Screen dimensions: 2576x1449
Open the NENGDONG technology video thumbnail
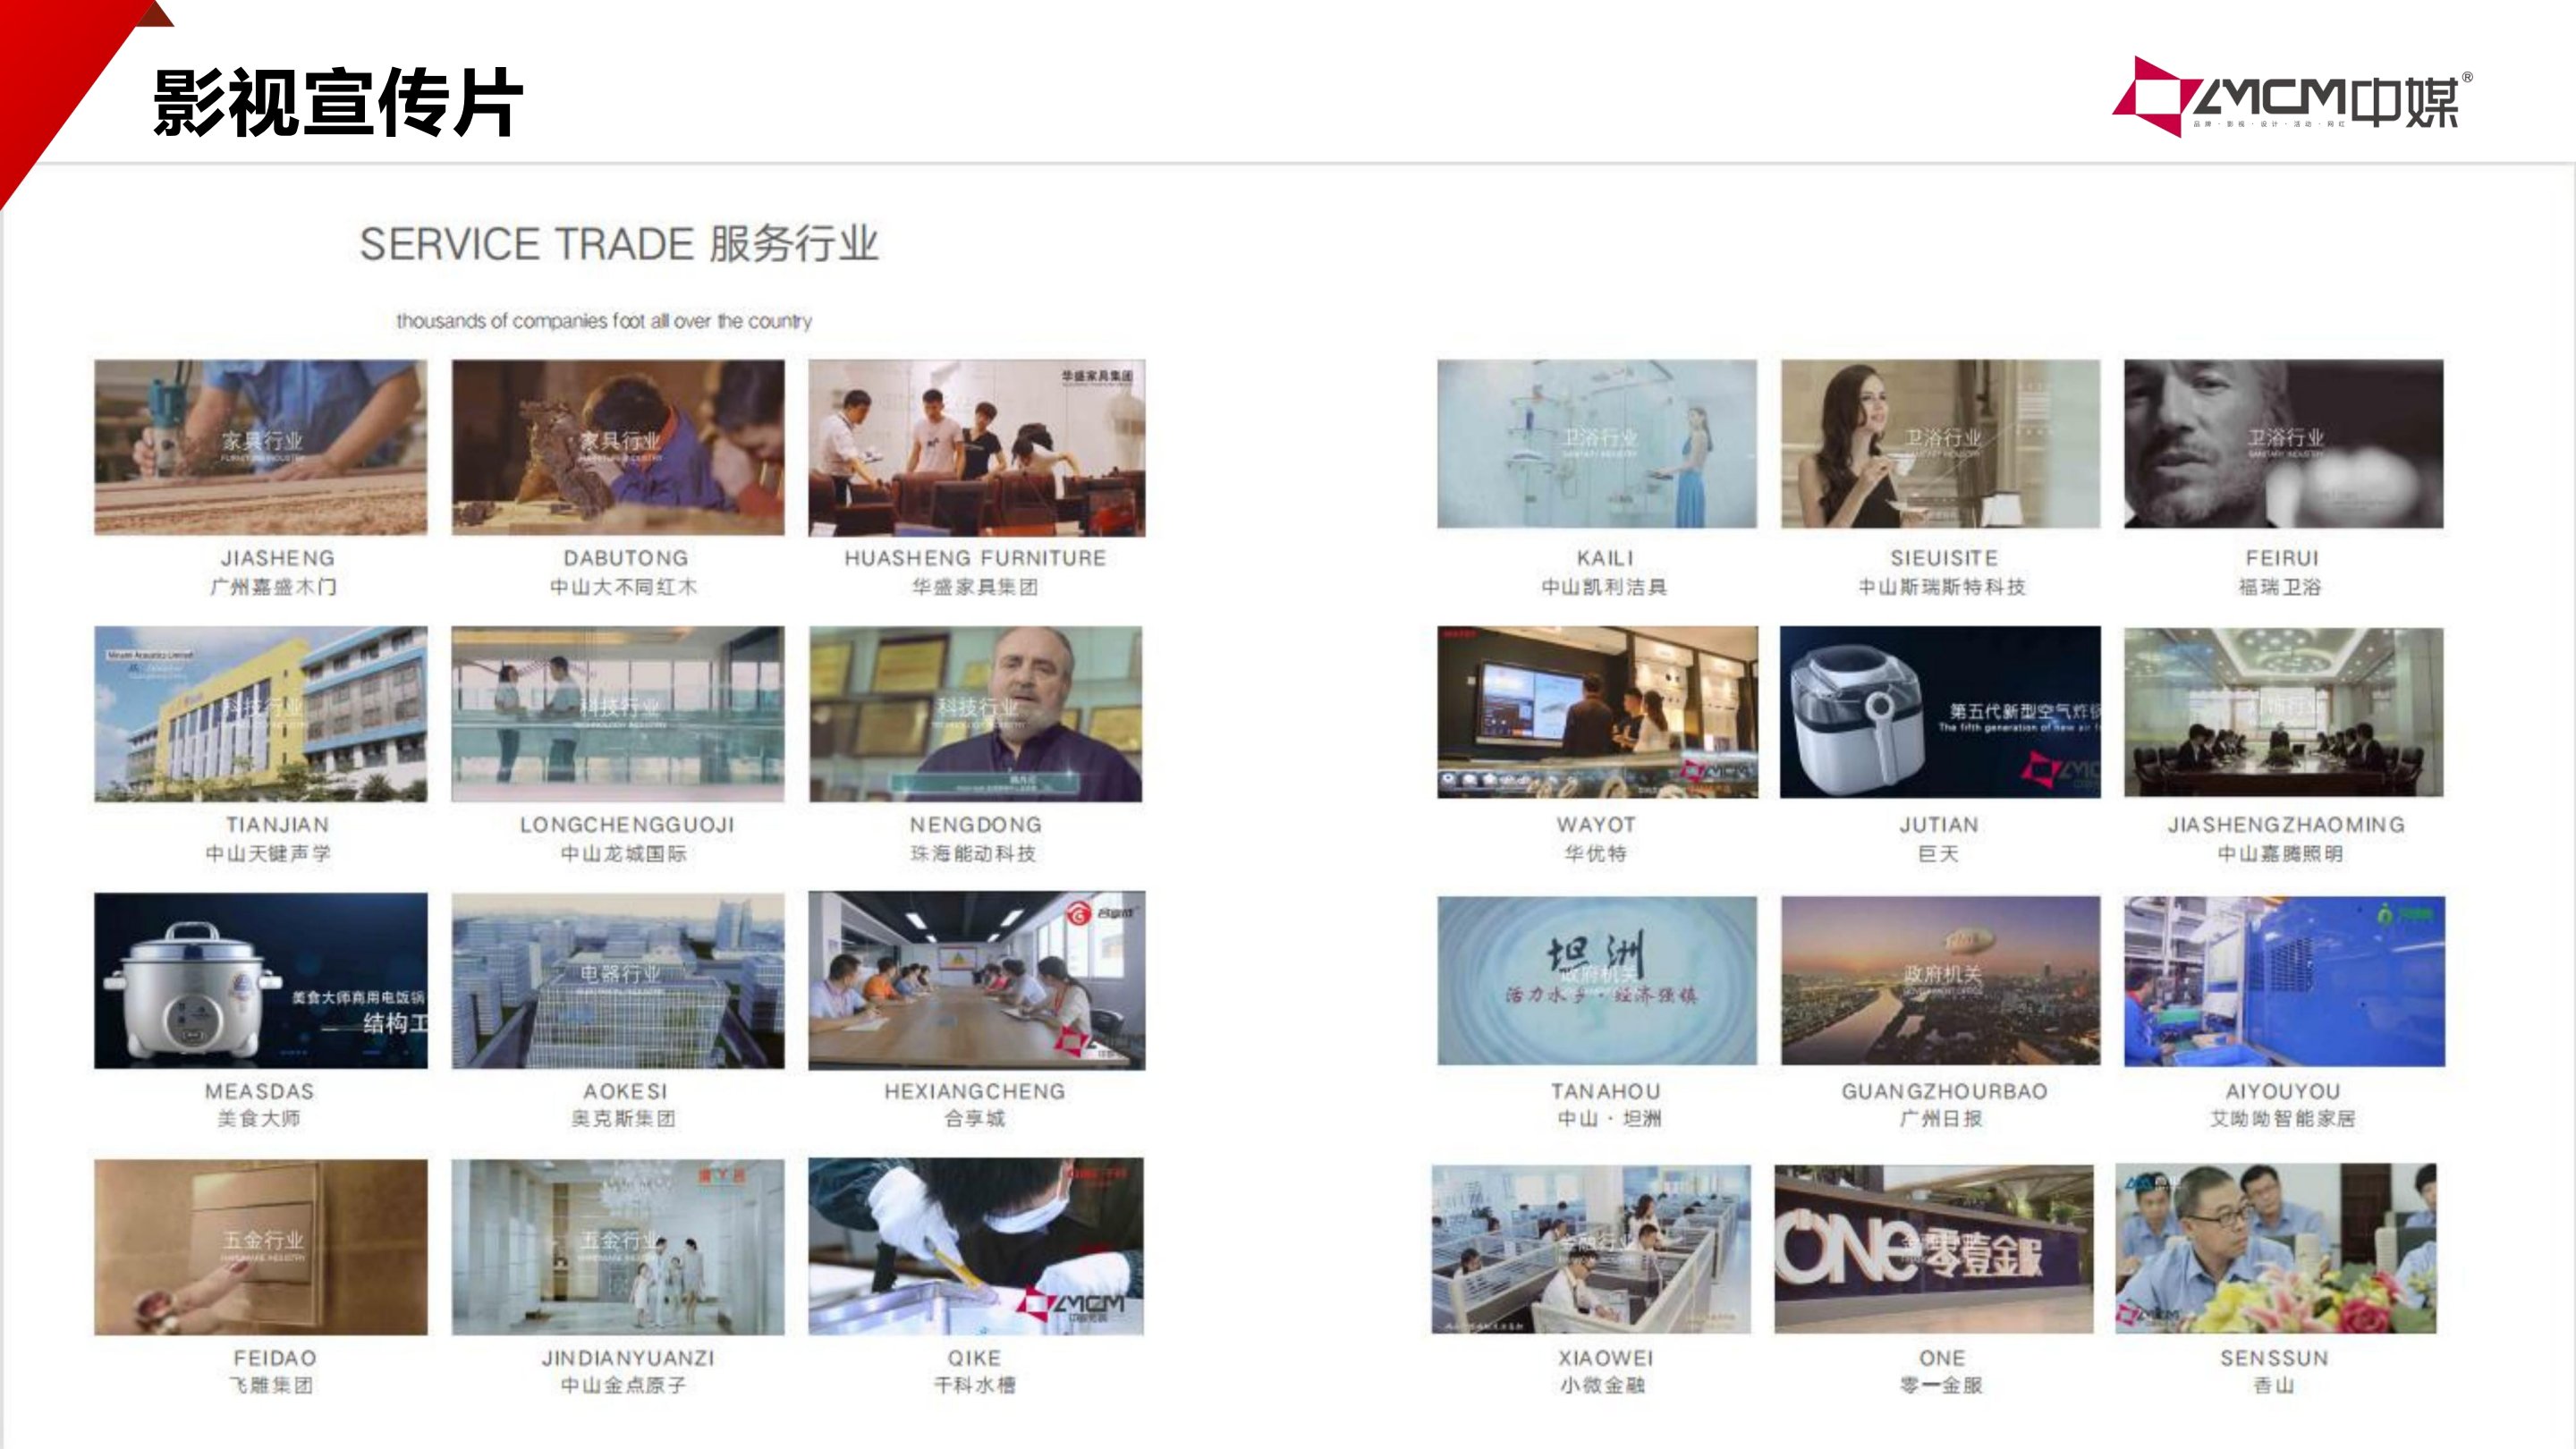[976, 713]
